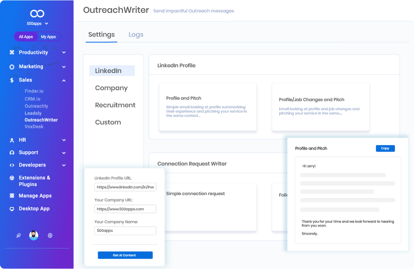Screen dimensions: 414x269
Task: Open settings gear in sidebar footer
Action: point(50,235)
